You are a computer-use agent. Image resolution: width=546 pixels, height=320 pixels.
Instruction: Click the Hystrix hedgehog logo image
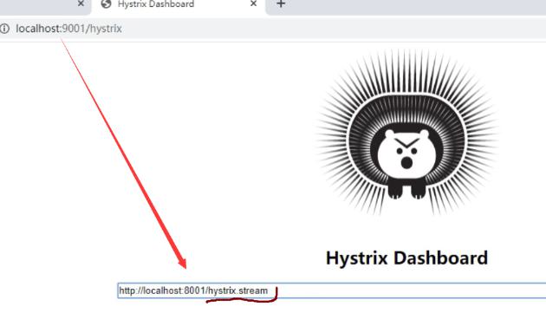click(406, 132)
